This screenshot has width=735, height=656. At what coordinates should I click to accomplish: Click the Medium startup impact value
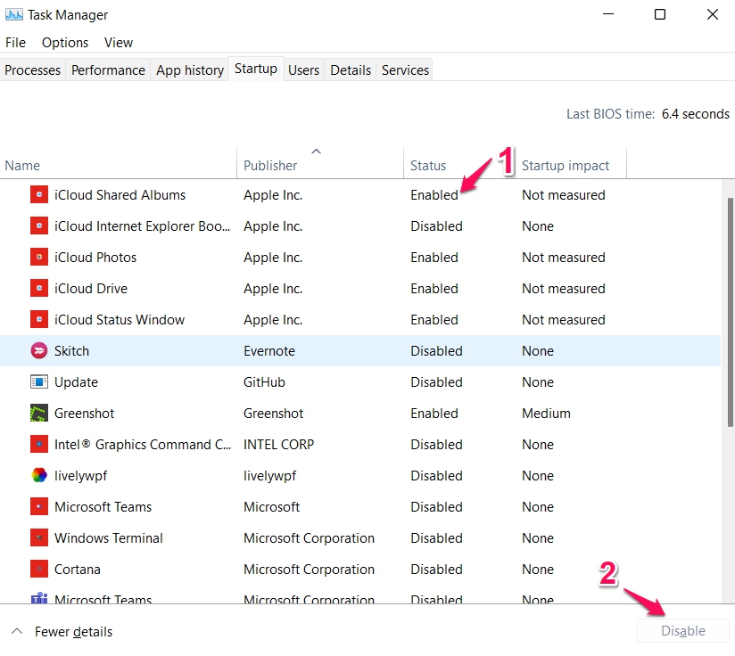(x=546, y=414)
